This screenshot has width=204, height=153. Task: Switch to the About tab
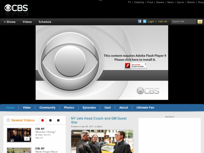123,108
